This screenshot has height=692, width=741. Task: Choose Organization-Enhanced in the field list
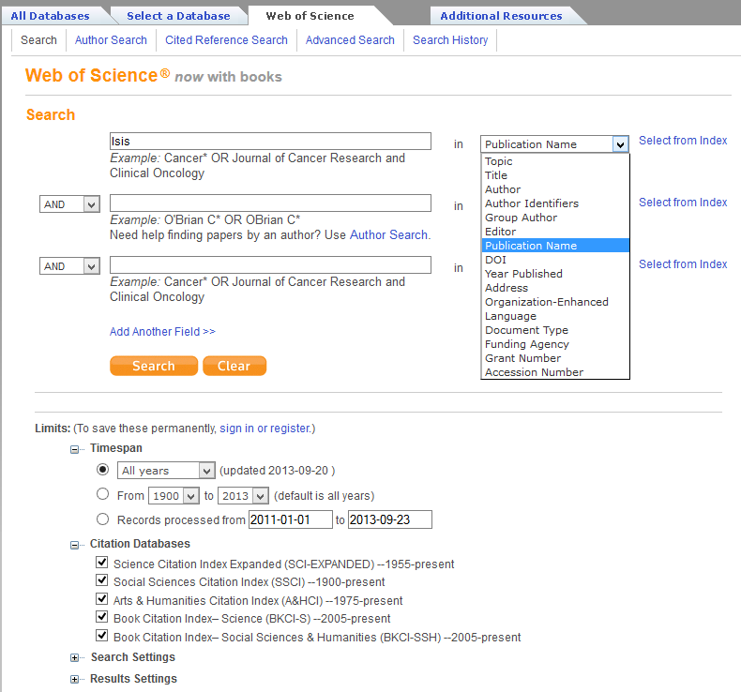coord(555,302)
